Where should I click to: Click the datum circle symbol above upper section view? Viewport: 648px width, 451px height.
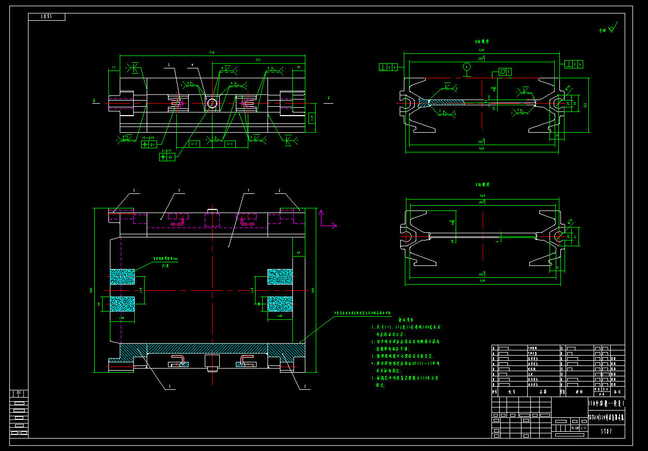click(x=467, y=66)
